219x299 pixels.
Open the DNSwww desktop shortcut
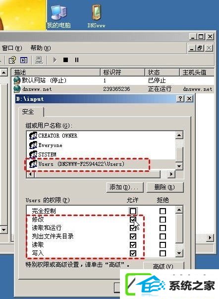coord(96,16)
